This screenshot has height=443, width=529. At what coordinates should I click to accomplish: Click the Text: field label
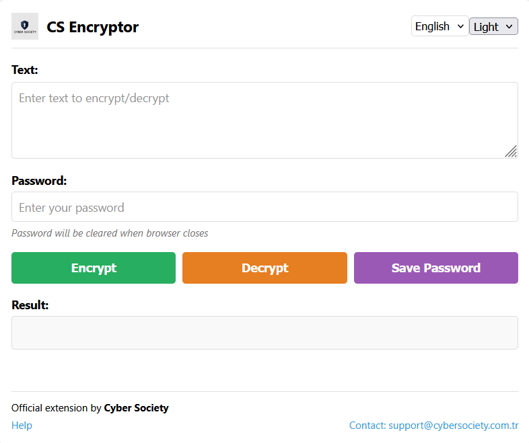tap(25, 70)
